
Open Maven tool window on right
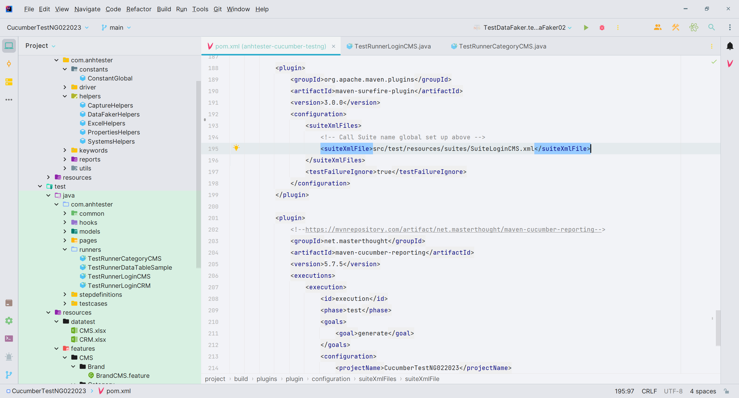point(730,64)
